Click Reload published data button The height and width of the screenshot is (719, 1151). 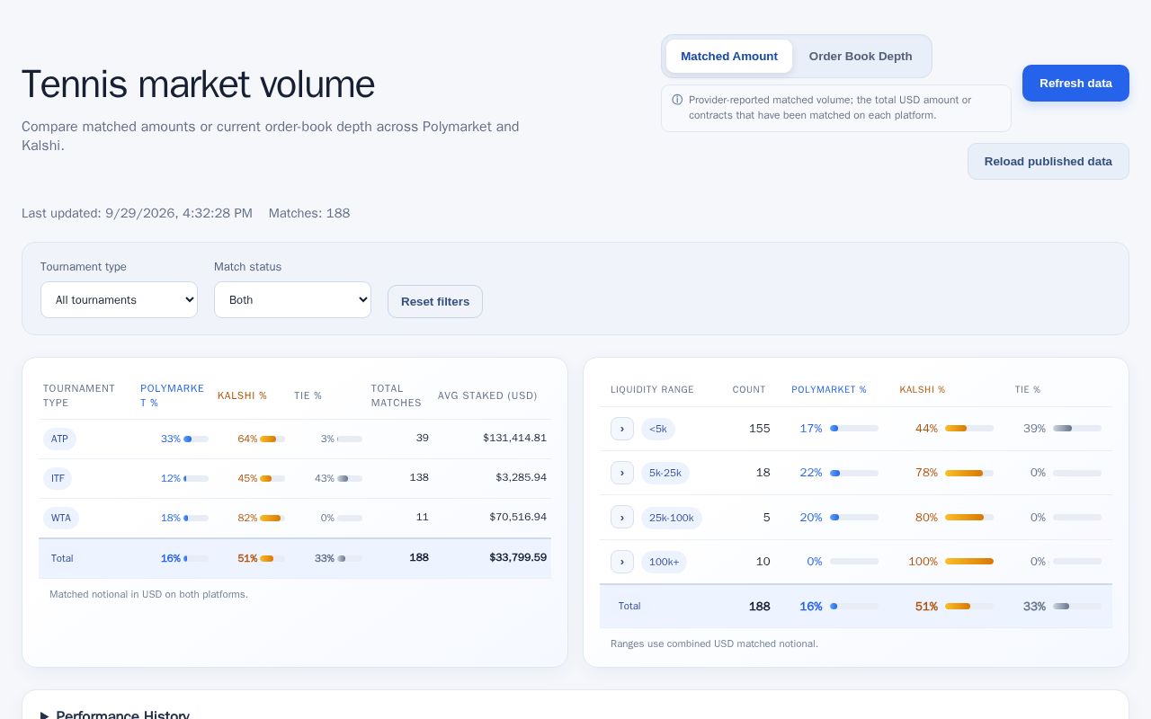(x=1048, y=162)
